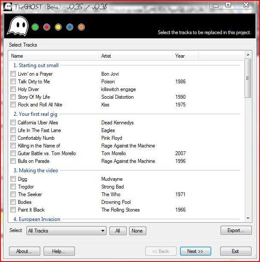Click artist killswitch engage
The height and width of the screenshot is (262, 260).
pyautogui.click(x=118, y=89)
